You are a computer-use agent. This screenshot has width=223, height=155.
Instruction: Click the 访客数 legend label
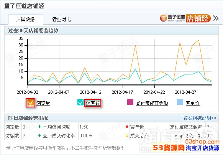pos(93,103)
